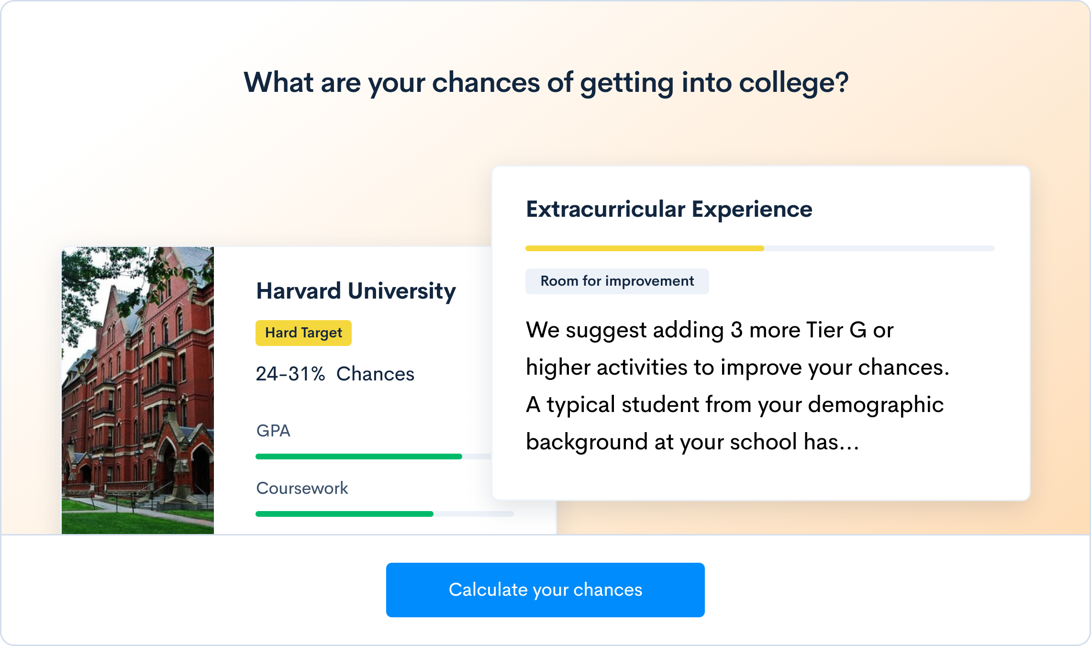Click the unfilled gray end of Coursework bar
1091x646 pixels.
click(x=474, y=514)
